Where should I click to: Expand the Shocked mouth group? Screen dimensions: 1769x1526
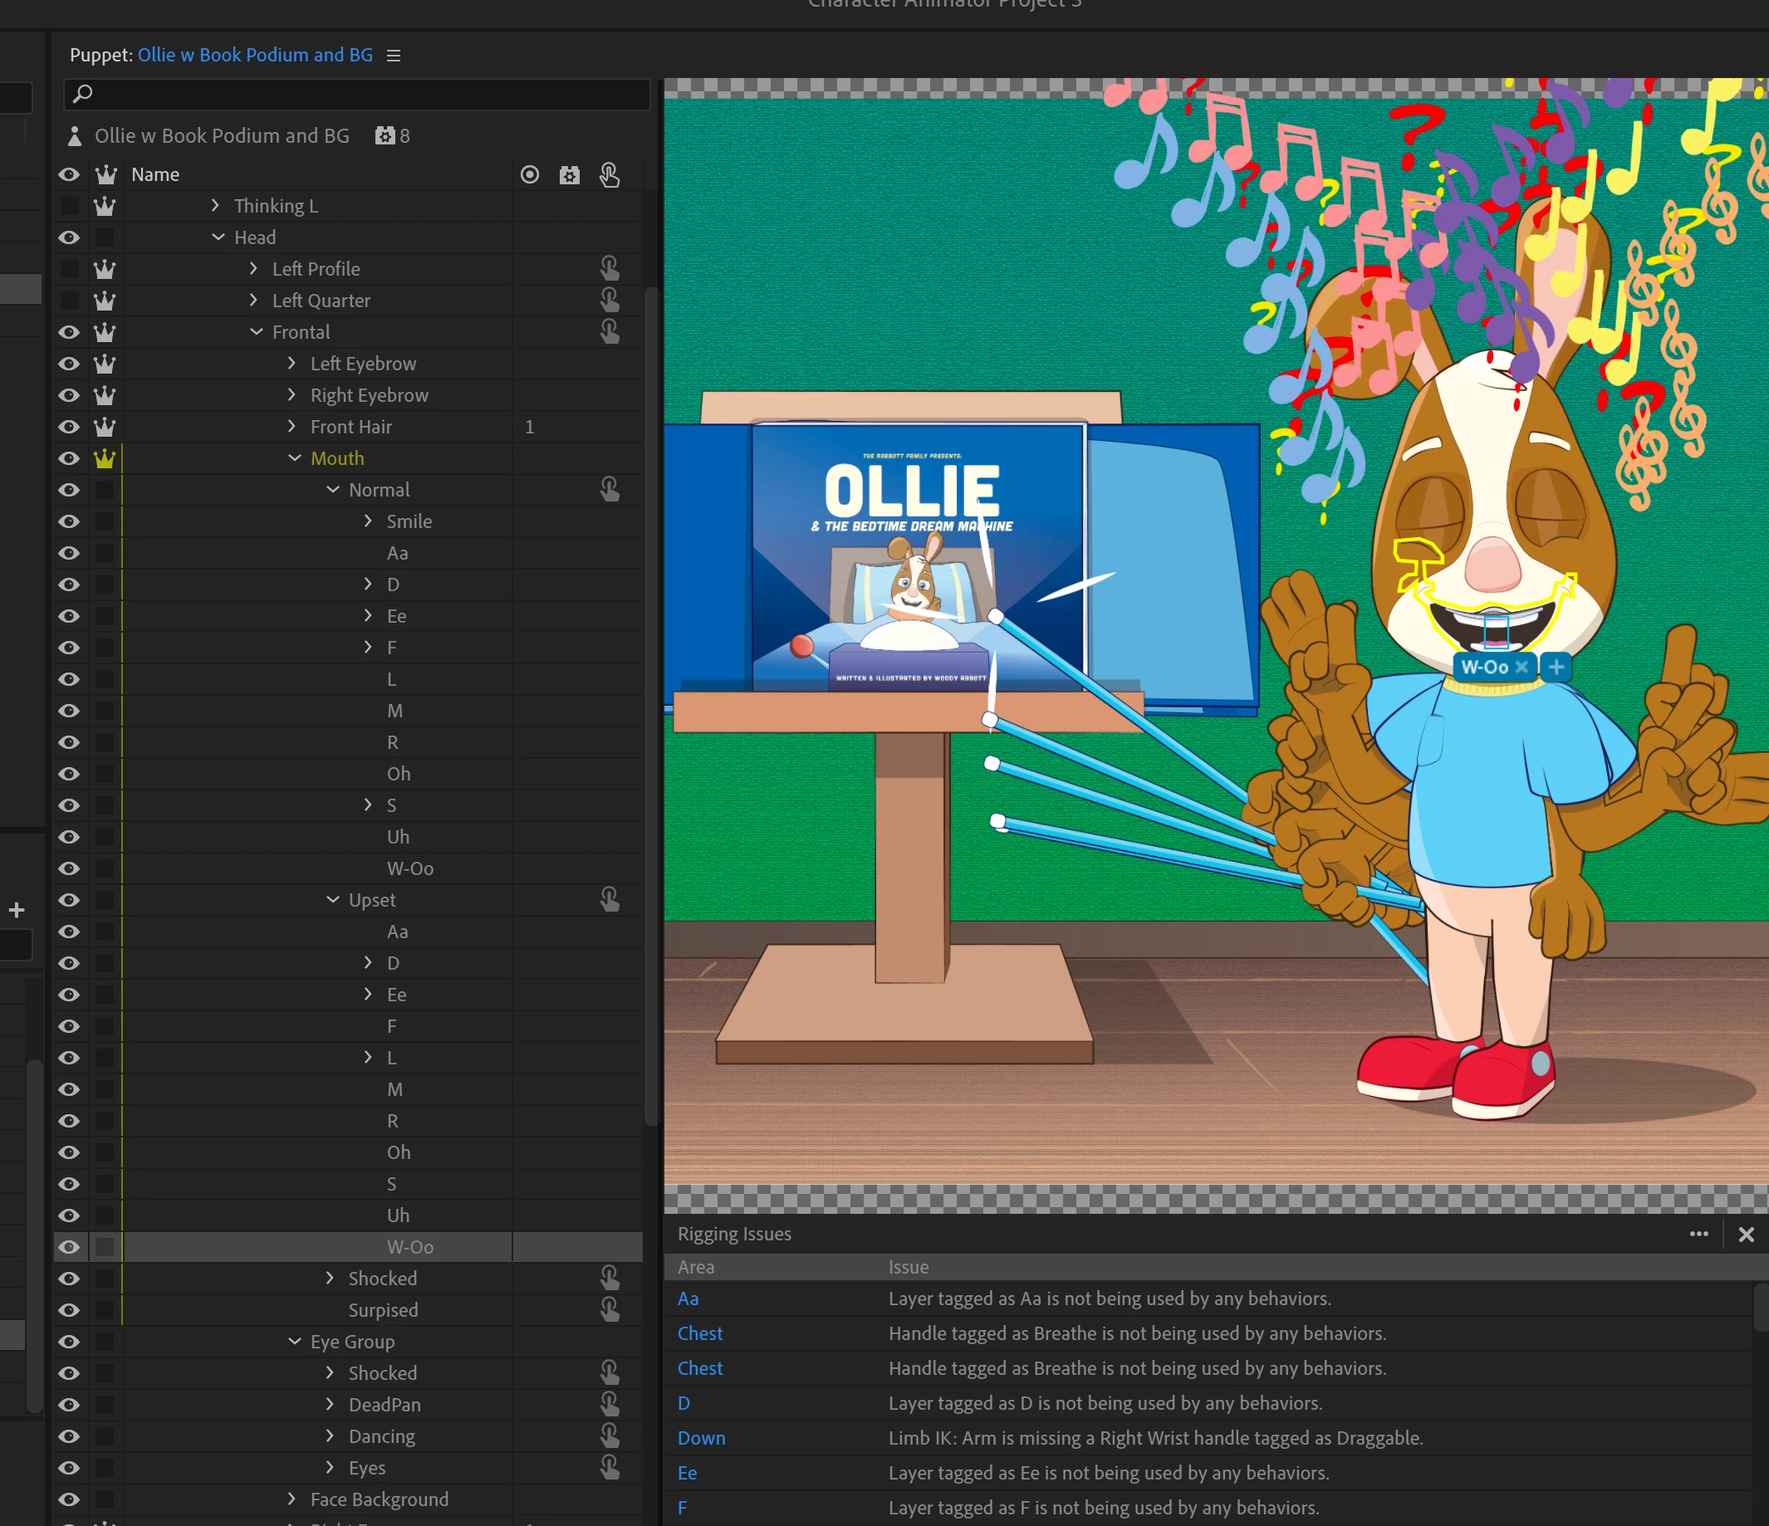coord(331,1278)
